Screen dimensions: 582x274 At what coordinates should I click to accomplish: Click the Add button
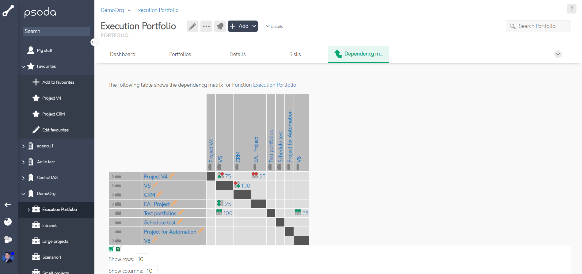click(x=241, y=26)
